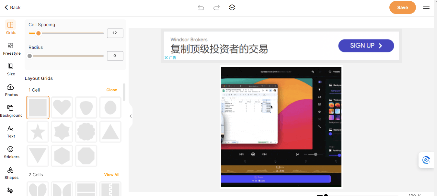This screenshot has height=196, width=437.
Task: Open the Shapes panel
Action: point(11,173)
